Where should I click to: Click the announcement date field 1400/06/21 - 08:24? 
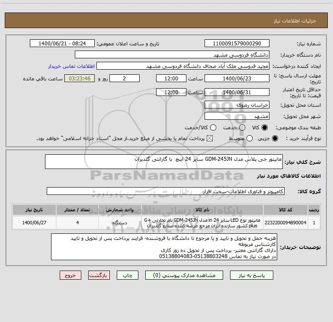tap(62, 44)
